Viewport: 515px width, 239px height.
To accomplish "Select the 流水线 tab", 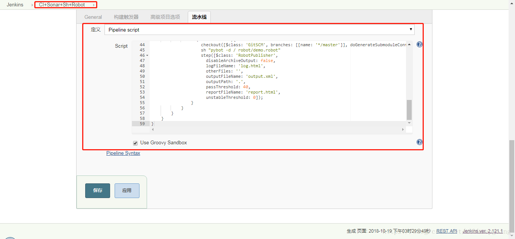I will 199,17.
